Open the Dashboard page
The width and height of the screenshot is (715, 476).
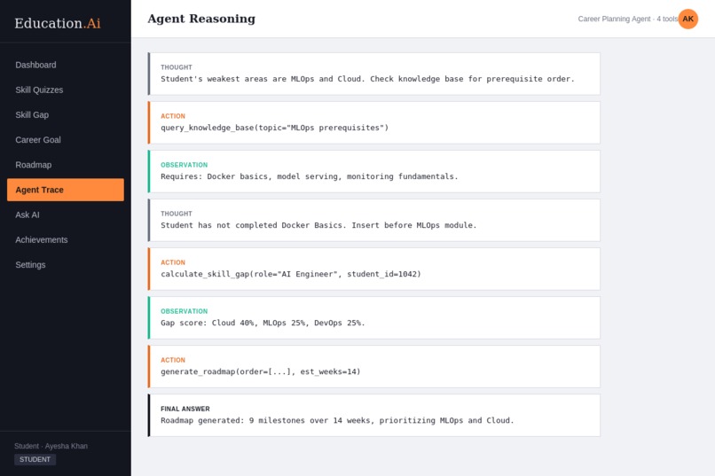pos(66,65)
